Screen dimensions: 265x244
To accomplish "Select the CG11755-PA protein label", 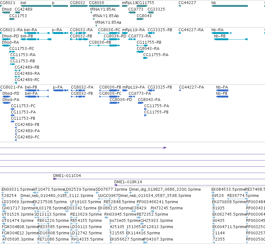I will pyautogui.click(x=157, y=106).
